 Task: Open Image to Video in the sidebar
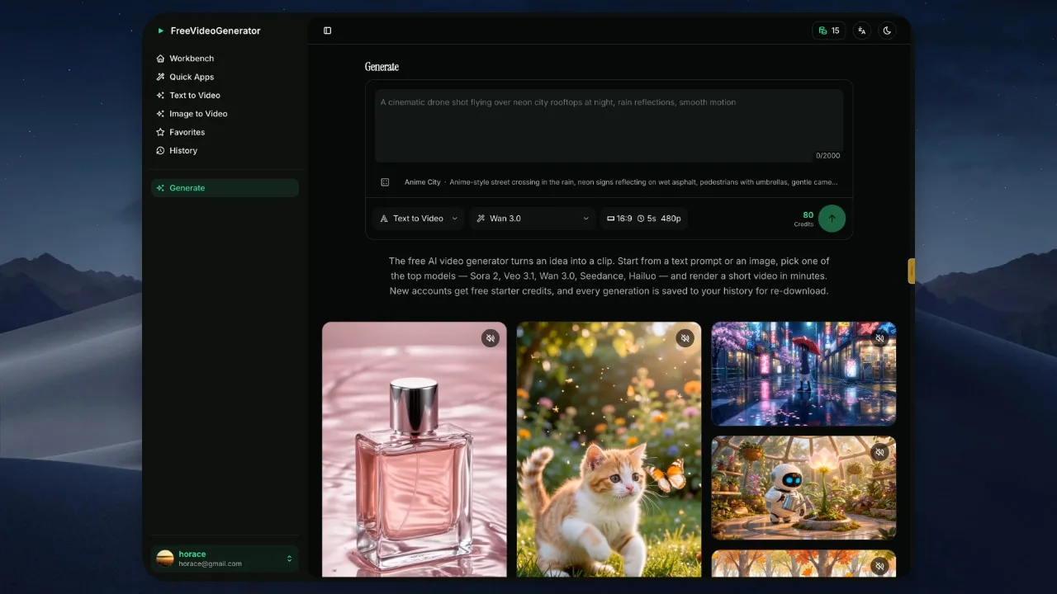[x=225, y=114]
